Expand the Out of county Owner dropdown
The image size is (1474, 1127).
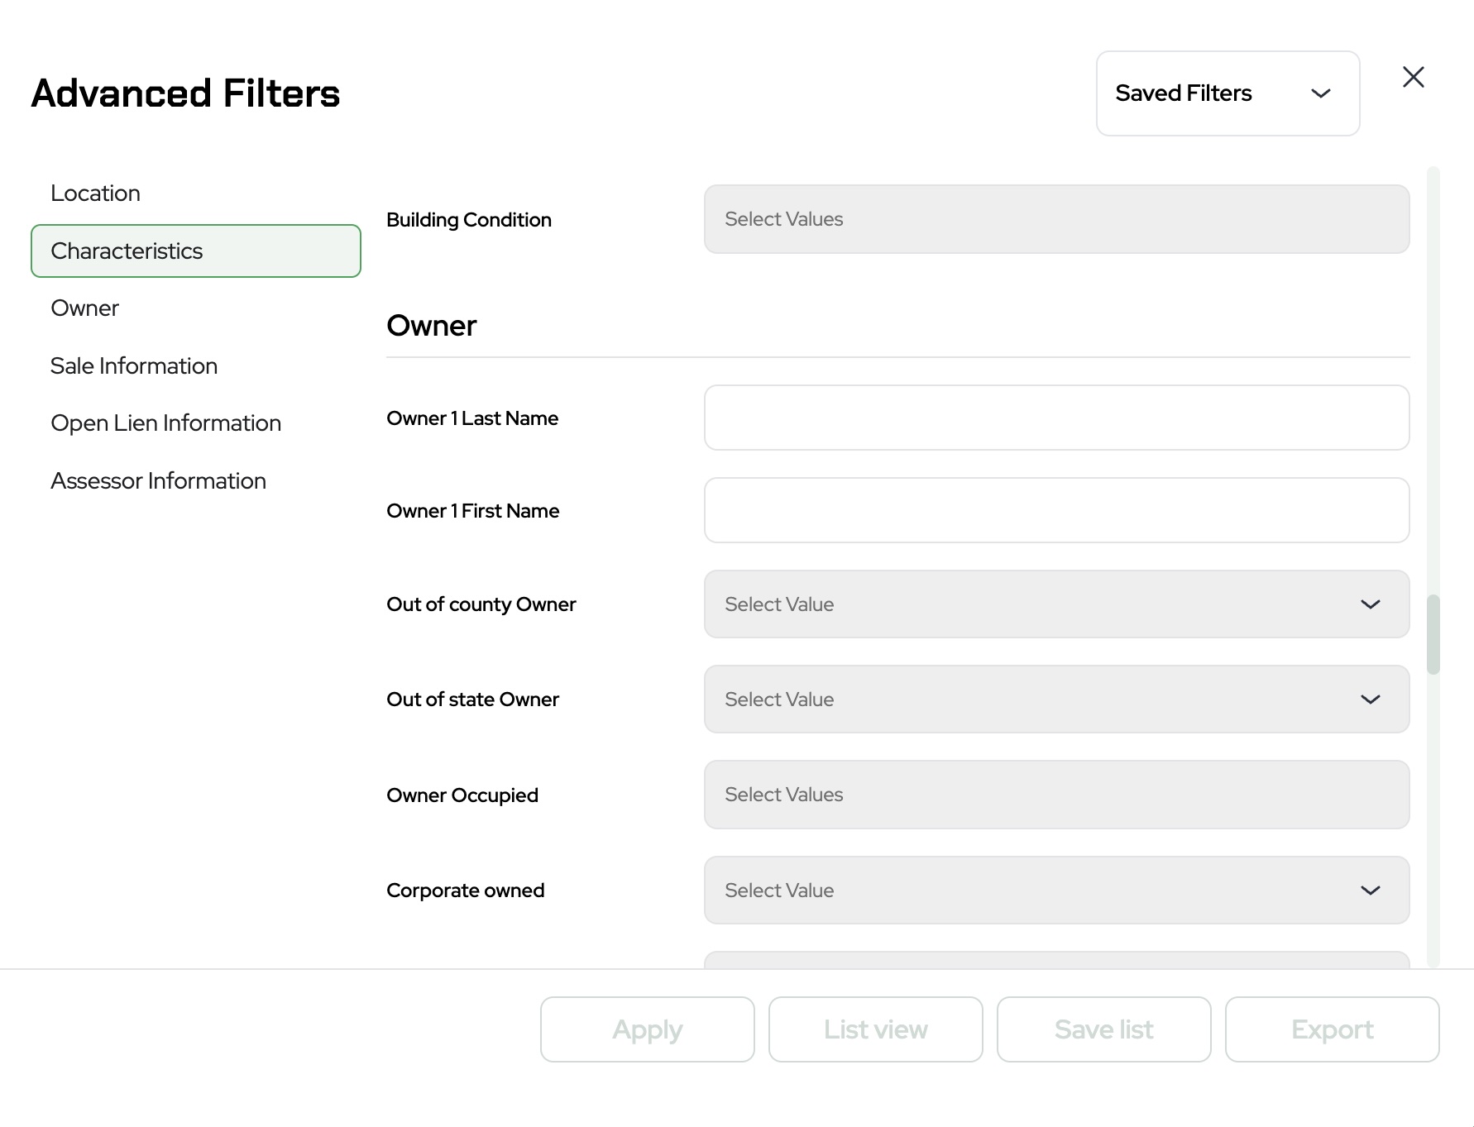point(1056,604)
